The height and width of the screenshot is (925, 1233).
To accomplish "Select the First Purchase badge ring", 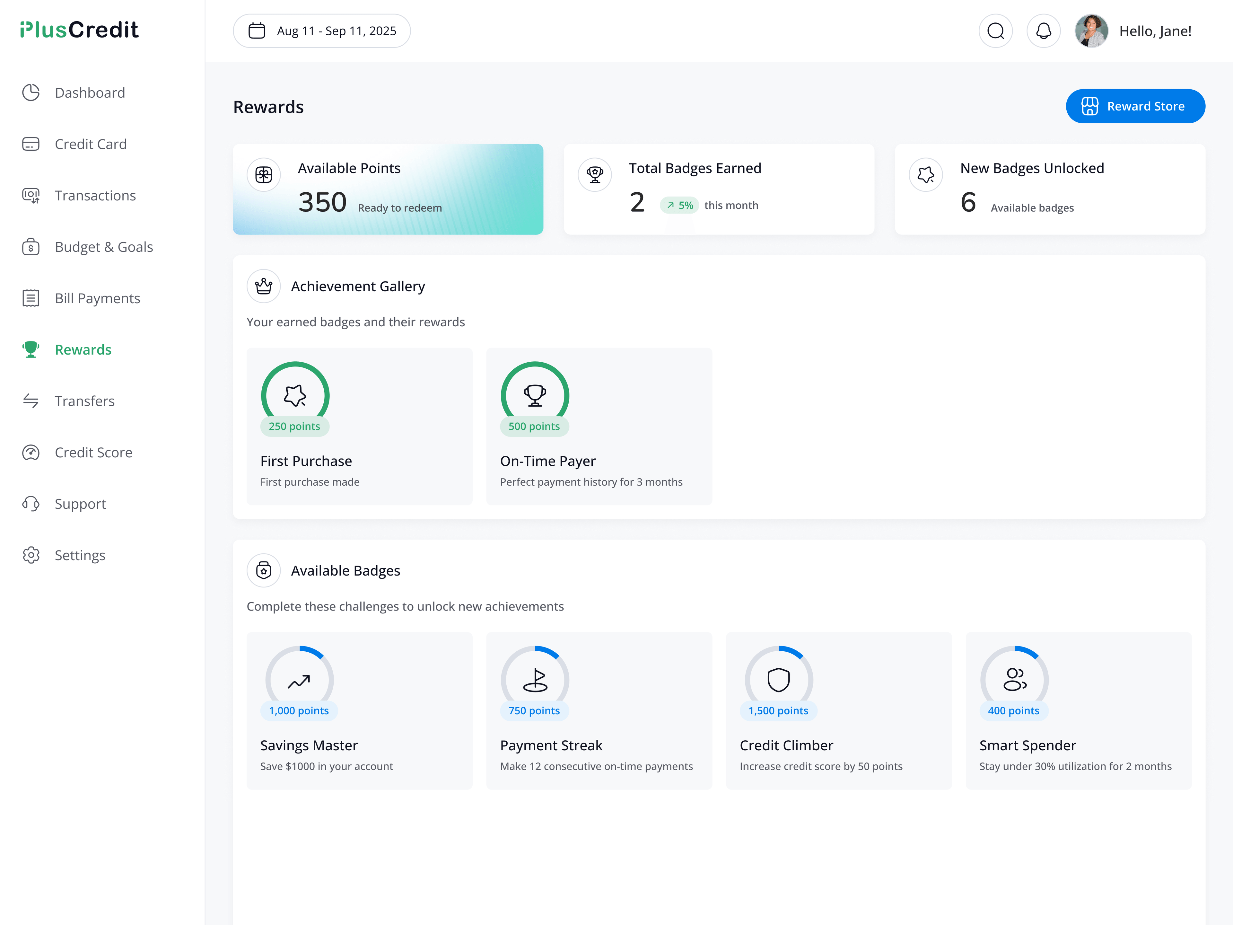I will click(295, 395).
